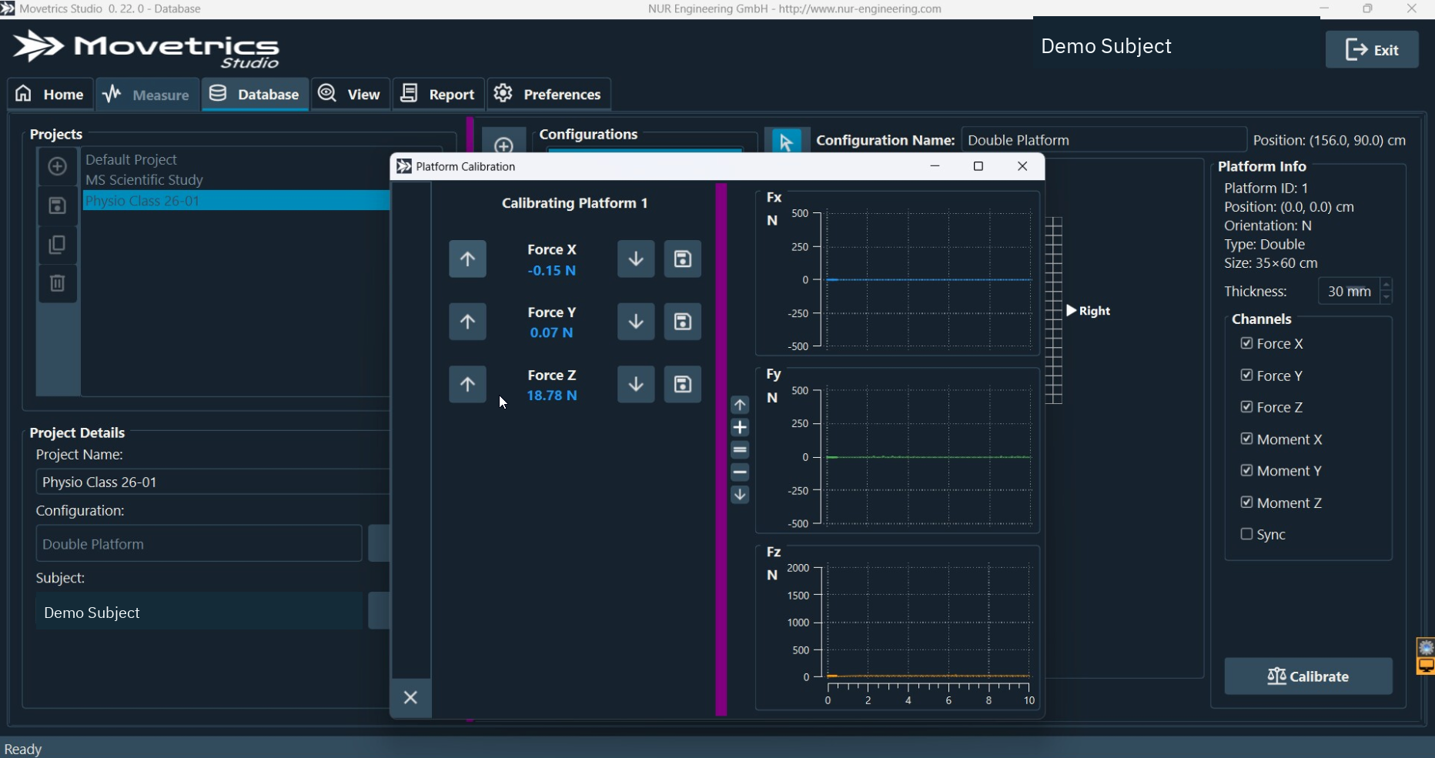Screen dimensions: 1435x758
Task: Increase Thickness with stepper up arrow
Action: [x=1386, y=285]
